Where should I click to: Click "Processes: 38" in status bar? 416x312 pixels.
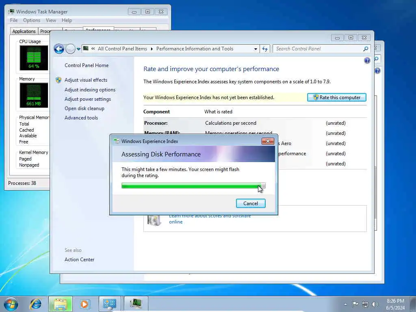22,183
